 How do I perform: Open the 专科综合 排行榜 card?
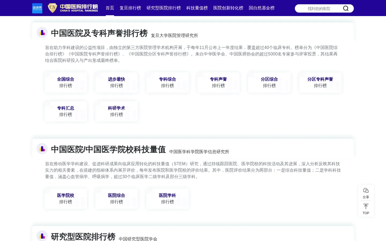click(x=168, y=82)
